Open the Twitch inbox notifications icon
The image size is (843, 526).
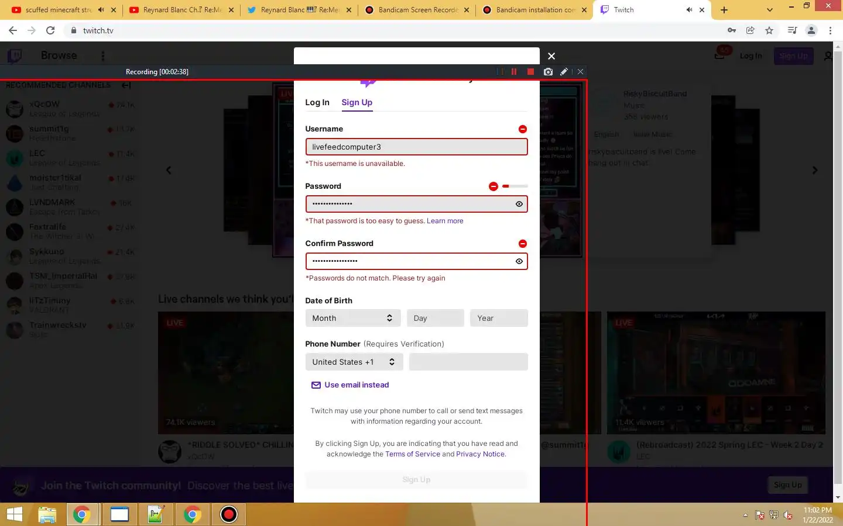[720, 56]
